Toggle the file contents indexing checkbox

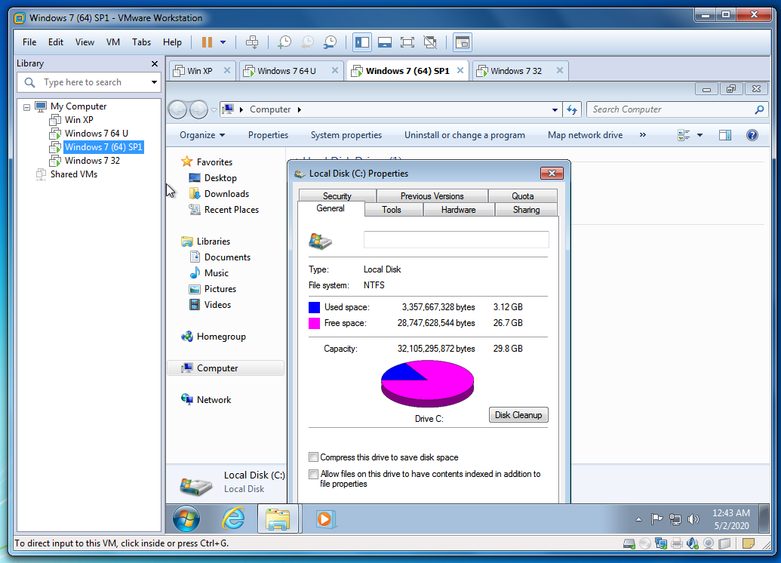pos(313,475)
